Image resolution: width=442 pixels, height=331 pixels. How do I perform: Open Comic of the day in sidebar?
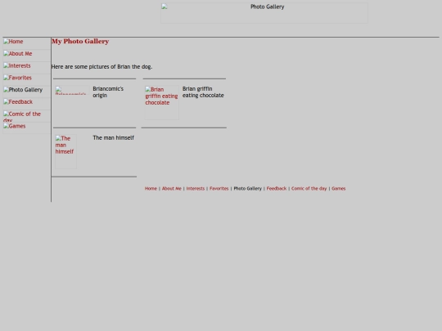[27, 116]
